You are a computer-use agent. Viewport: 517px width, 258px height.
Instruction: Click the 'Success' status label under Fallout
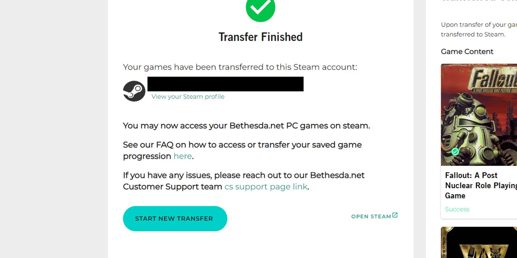click(457, 209)
